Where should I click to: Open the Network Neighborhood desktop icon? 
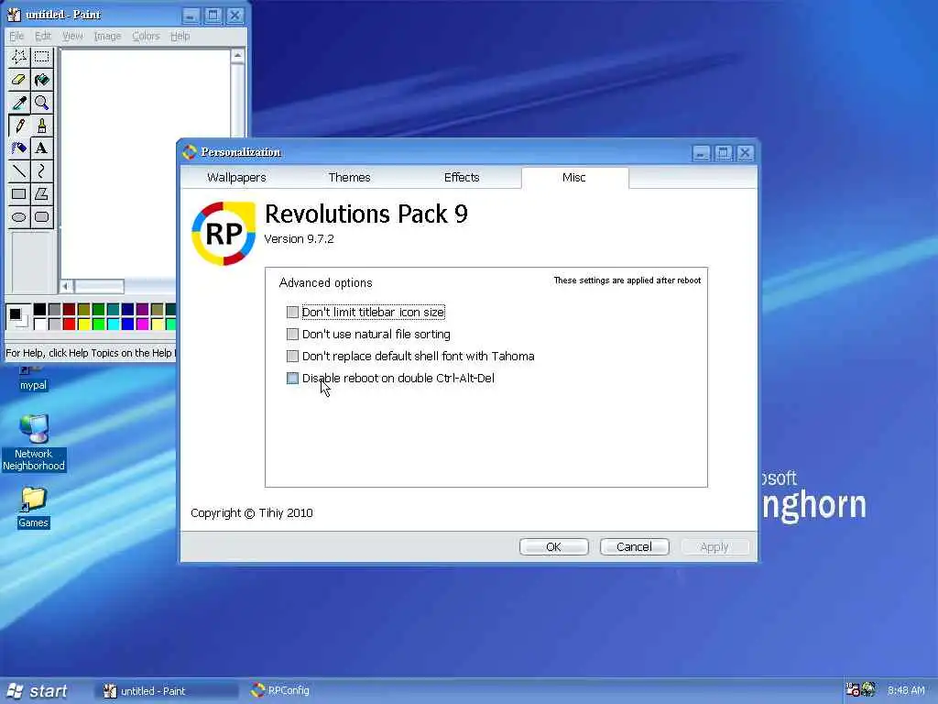pos(34,443)
